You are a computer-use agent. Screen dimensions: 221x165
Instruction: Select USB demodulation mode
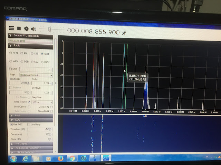[45, 54]
